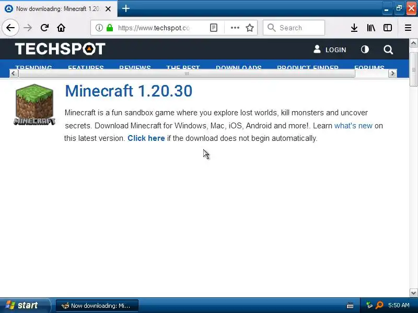This screenshot has width=418, height=313.
Task: Bookmark this page with the star
Action: click(x=250, y=28)
